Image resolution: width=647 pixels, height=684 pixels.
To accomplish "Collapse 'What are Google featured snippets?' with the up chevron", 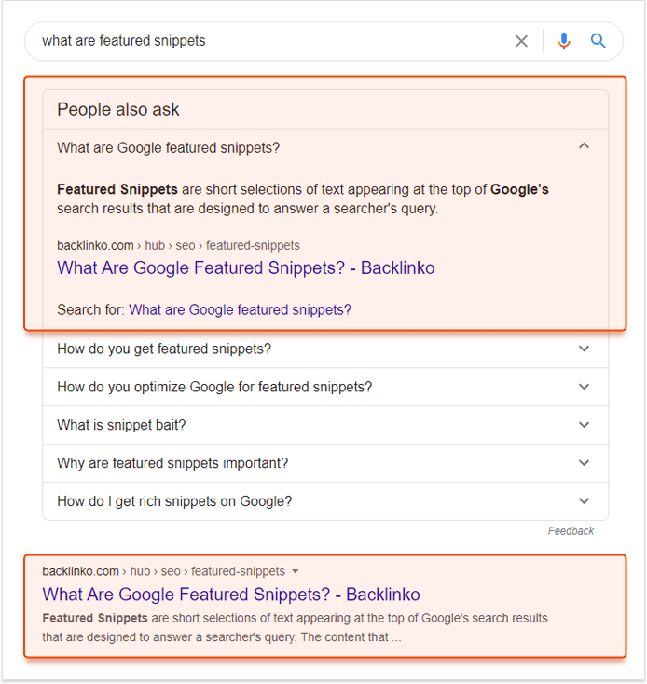I will 584,146.
